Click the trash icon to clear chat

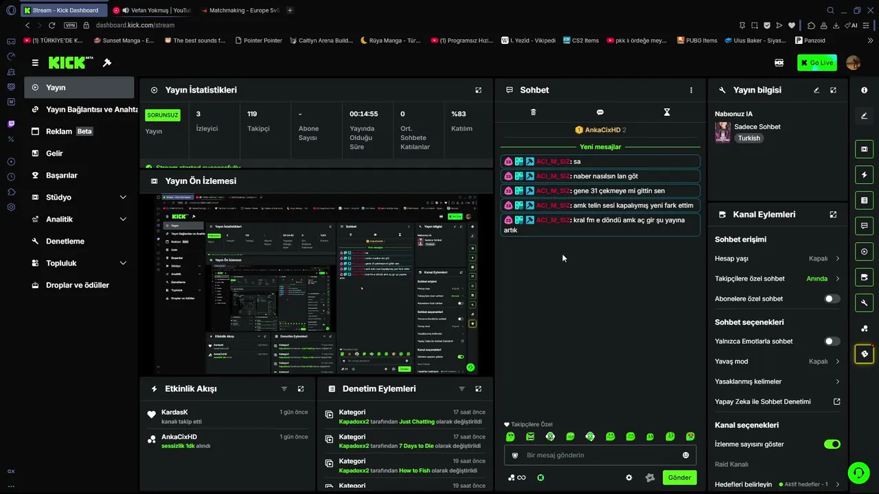[x=533, y=112]
